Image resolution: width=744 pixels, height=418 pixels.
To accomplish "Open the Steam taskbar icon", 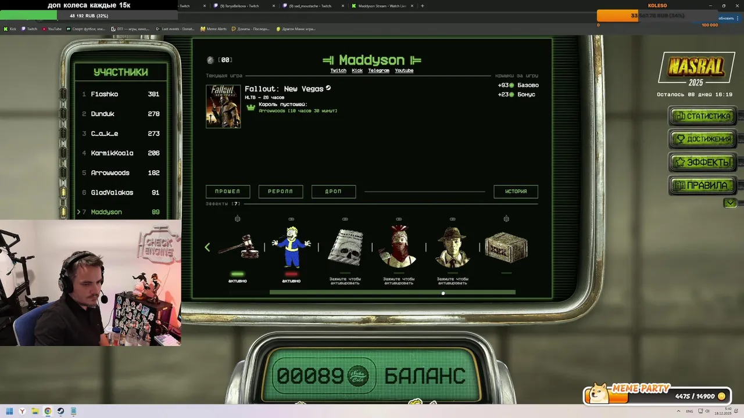I will point(60,411).
